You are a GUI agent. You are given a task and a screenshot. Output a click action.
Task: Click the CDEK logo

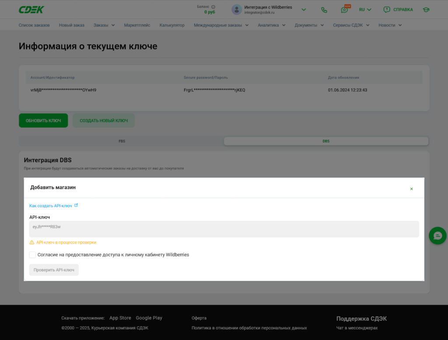(x=31, y=10)
